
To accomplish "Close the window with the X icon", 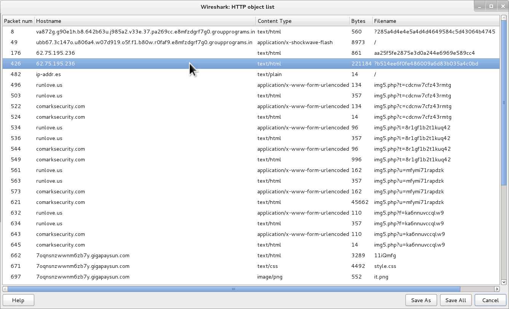I will pyautogui.click(x=502, y=6).
